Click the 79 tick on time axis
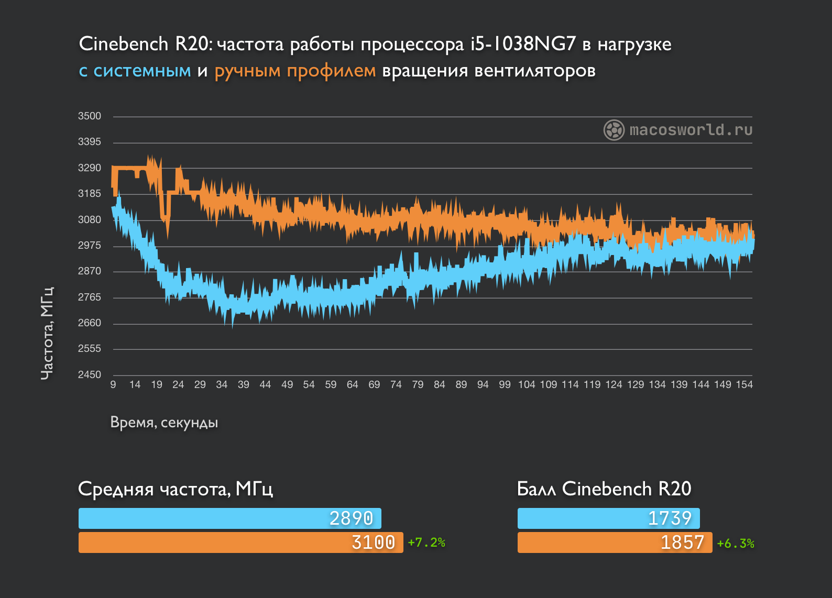 [418, 385]
